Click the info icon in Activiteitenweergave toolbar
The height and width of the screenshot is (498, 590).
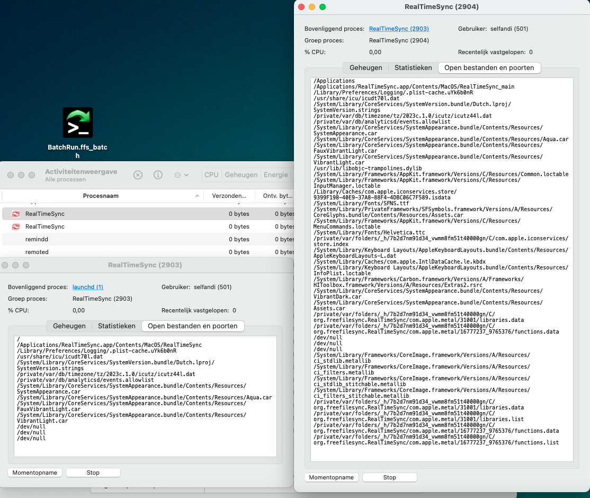coord(158,175)
